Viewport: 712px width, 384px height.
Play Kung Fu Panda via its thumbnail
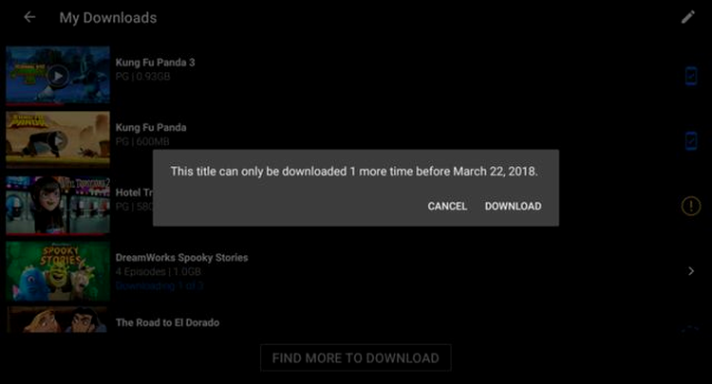point(58,139)
